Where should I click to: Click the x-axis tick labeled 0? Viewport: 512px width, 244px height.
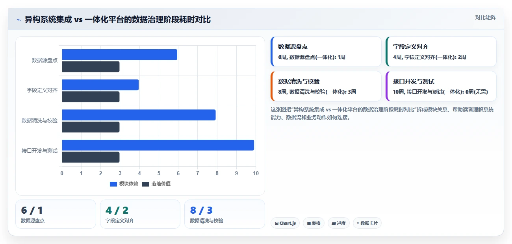tap(62, 173)
